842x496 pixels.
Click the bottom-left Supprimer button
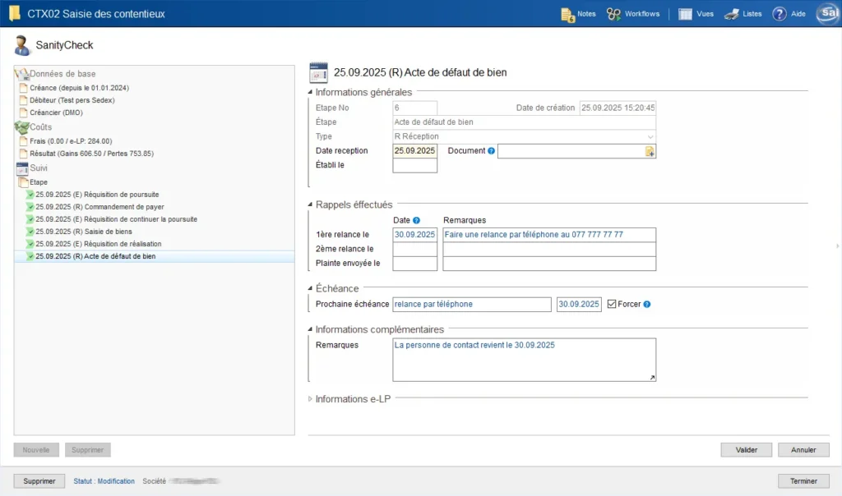click(39, 481)
